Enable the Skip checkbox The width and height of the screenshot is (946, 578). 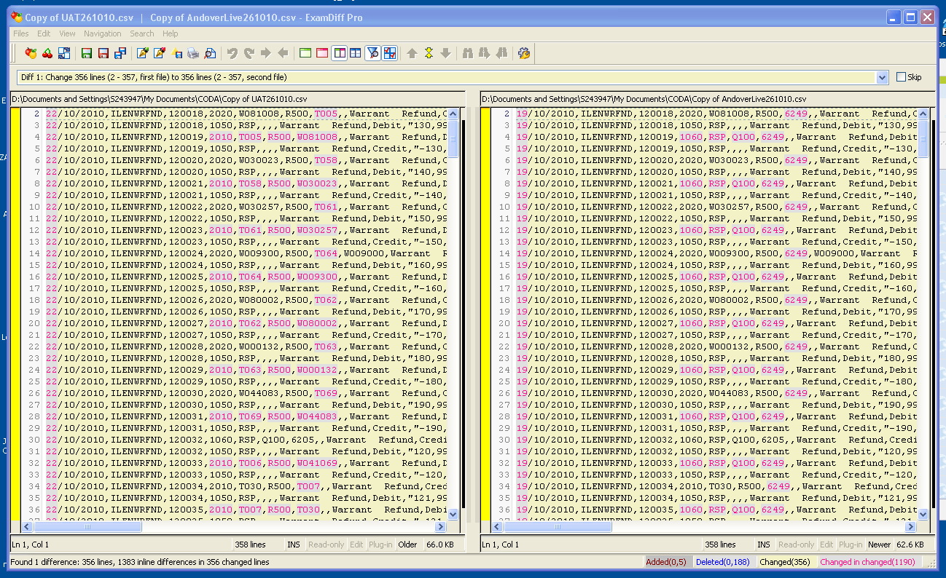[901, 77]
